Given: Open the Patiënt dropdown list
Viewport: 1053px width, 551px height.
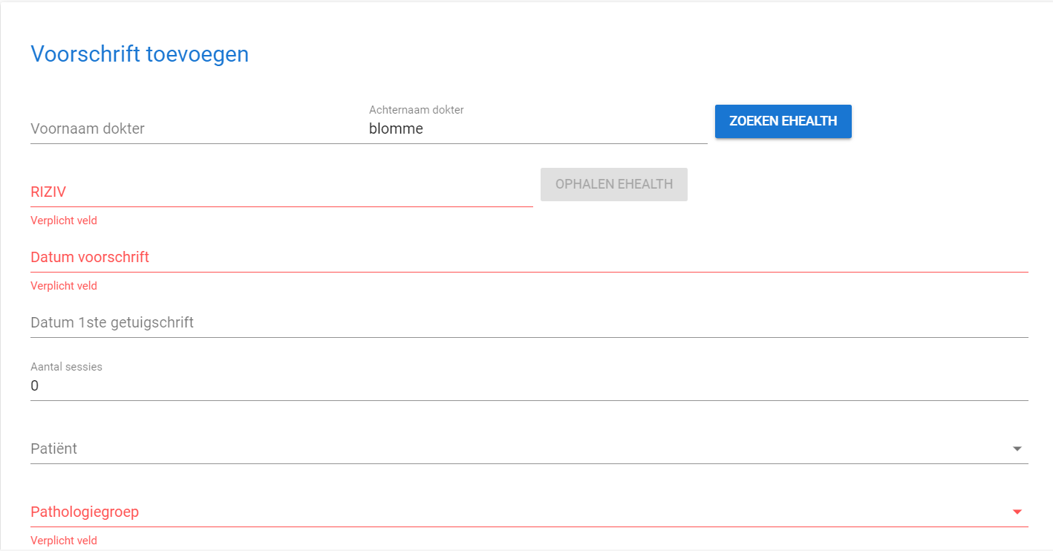Looking at the screenshot, I should coord(520,449).
